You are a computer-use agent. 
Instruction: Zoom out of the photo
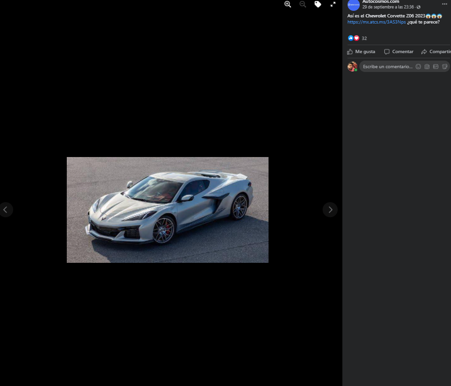pyautogui.click(x=302, y=4)
